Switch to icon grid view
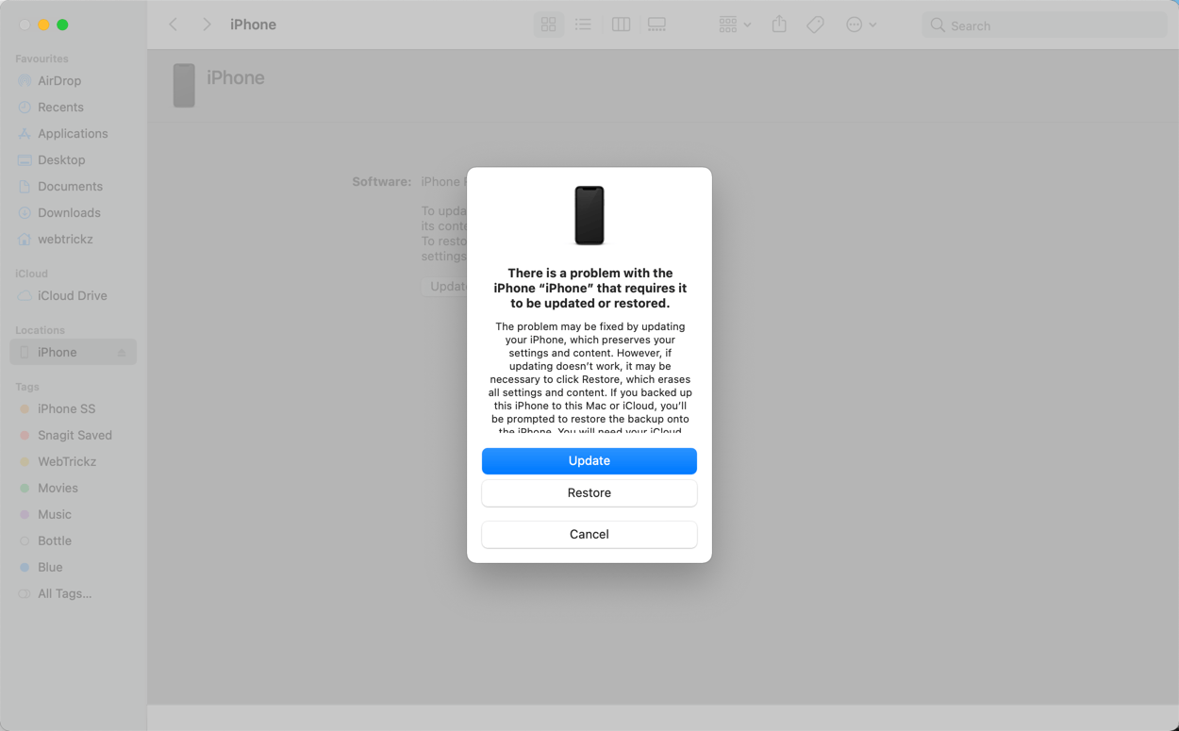1179x731 pixels. click(548, 25)
